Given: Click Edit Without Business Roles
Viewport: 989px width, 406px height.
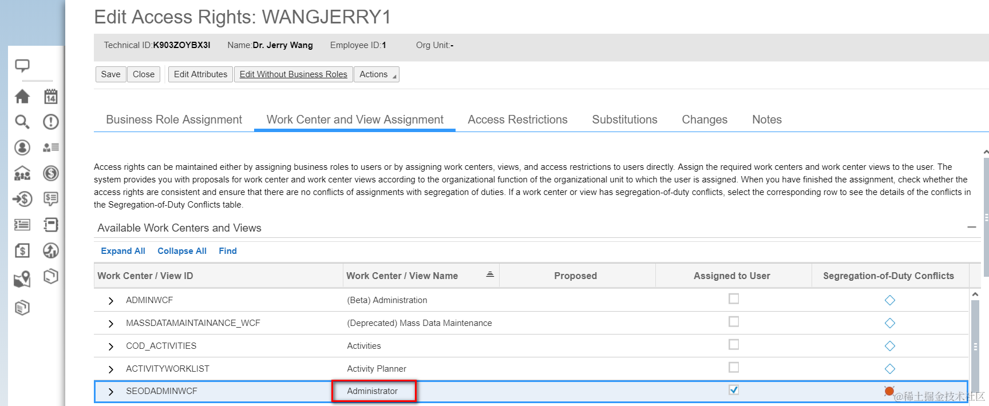Looking at the screenshot, I should click(x=293, y=74).
